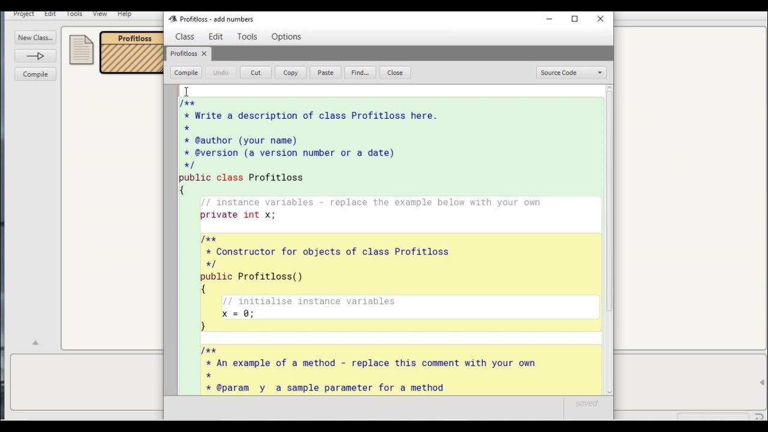The image size is (768, 432).
Task: Click the Find... button in editor toolbar
Action: (360, 73)
